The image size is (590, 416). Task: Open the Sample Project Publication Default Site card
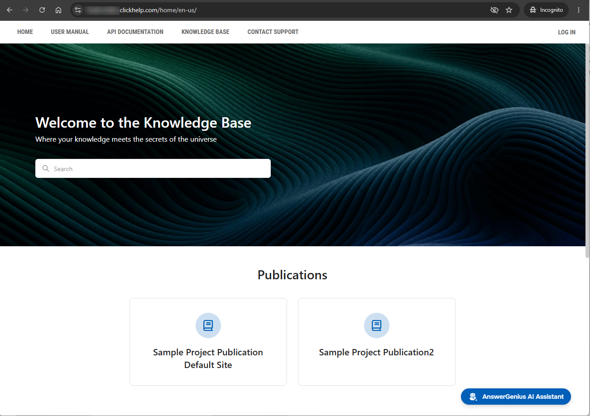208,342
